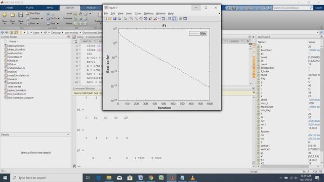Image resolution: width=324 pixels, height=182 pixels.
Task: Click the New file icon in the Figure toolbar
Action: coord(105,19)
